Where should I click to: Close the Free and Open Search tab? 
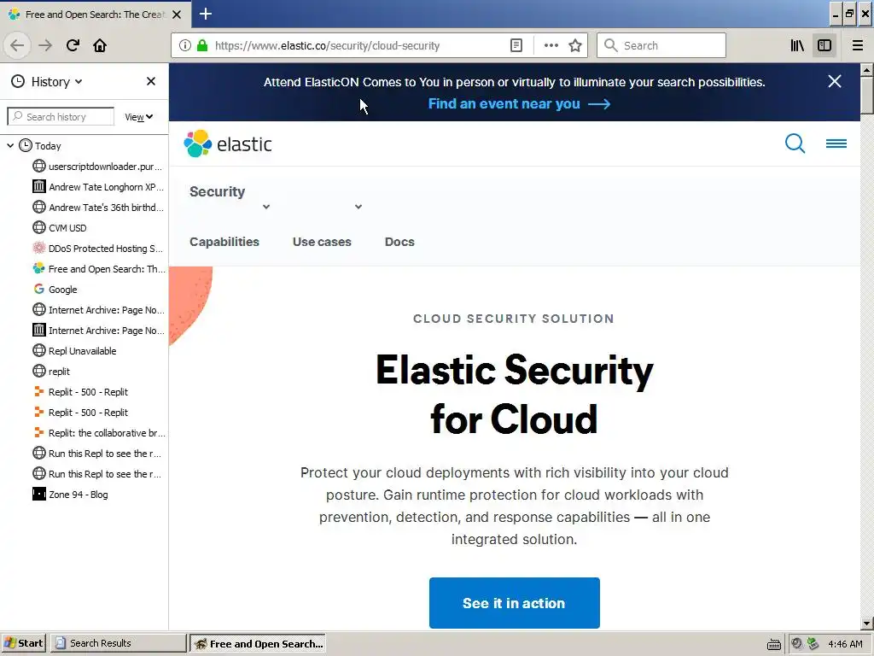tap(177, 15)
